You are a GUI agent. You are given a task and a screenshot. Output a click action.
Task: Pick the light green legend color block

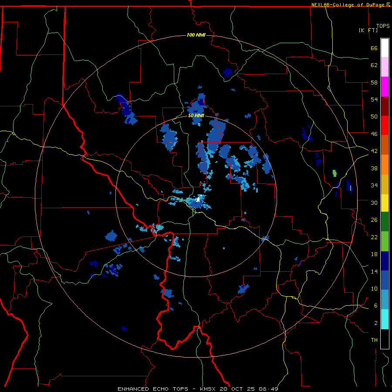click(x=385, y=241)
